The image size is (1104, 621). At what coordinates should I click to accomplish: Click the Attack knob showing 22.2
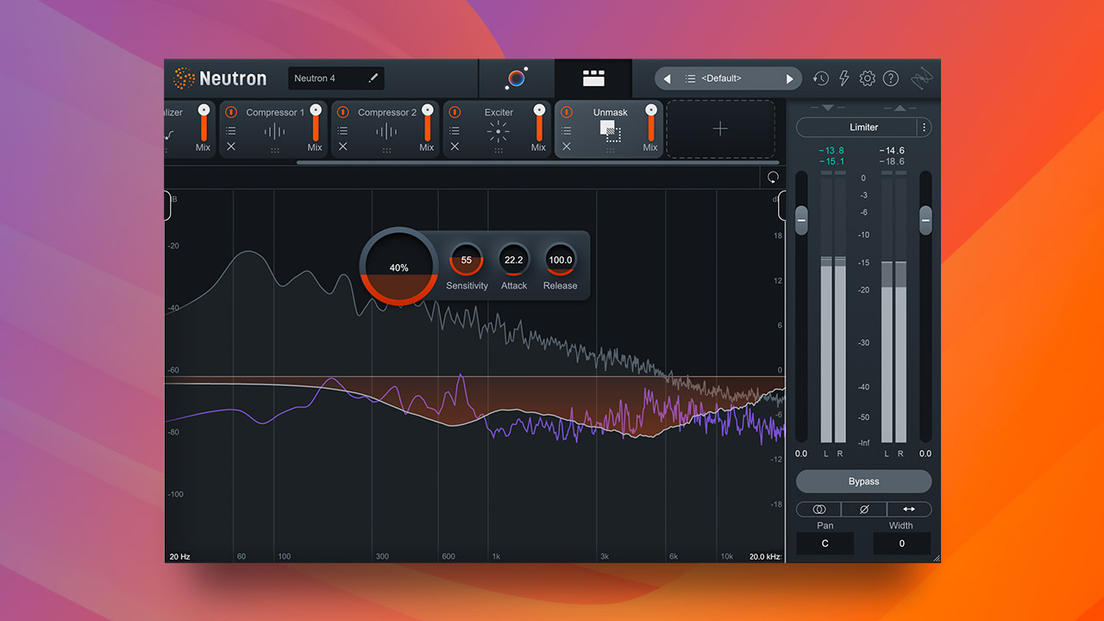[514, 260]
